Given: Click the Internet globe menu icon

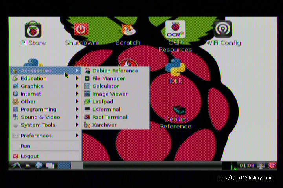Looking at the screenshot, I should click(x=15, y=94).
